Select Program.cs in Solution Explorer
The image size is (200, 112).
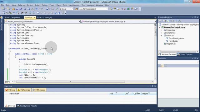[x=171, y=44]
